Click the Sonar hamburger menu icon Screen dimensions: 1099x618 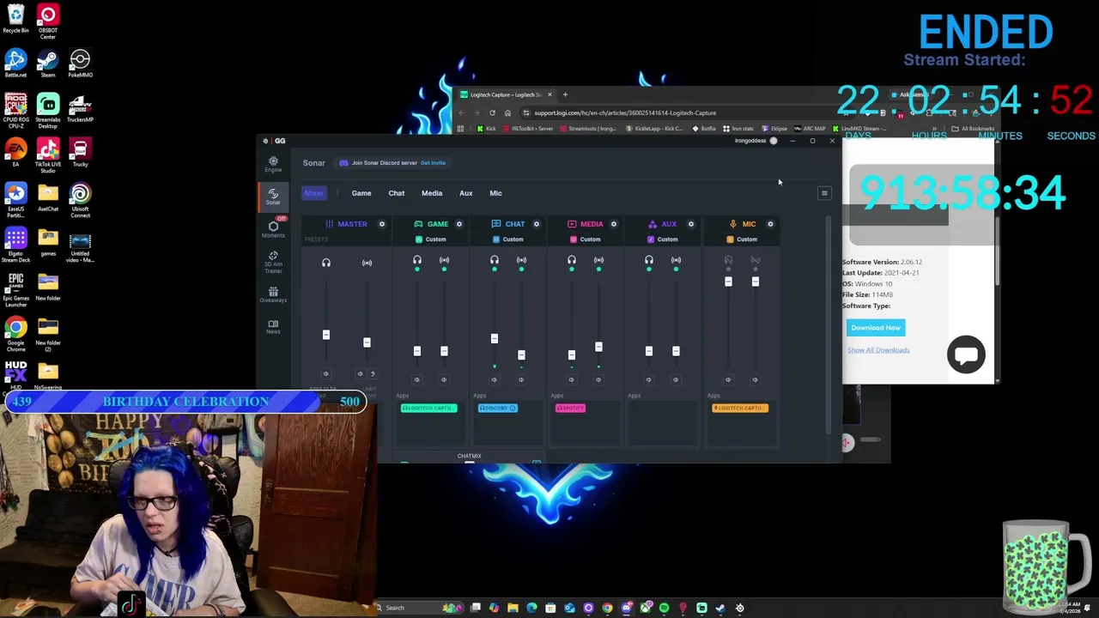click(824, 193)
